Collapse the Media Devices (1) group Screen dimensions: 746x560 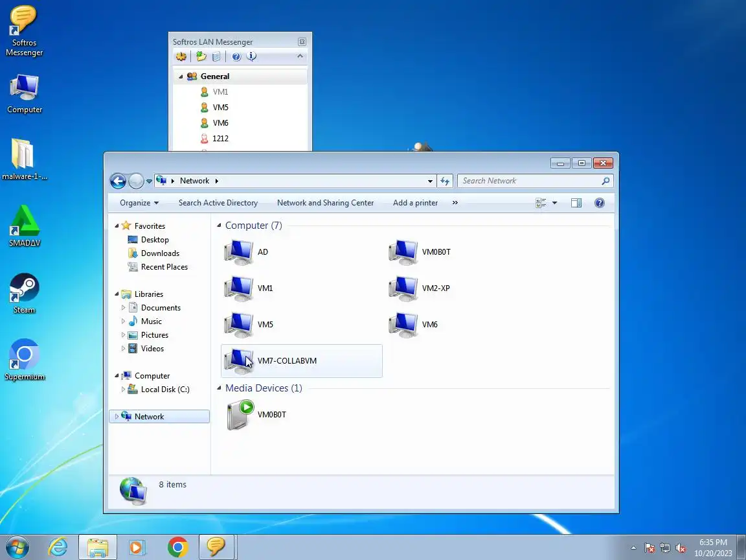(x=219, y=388)
